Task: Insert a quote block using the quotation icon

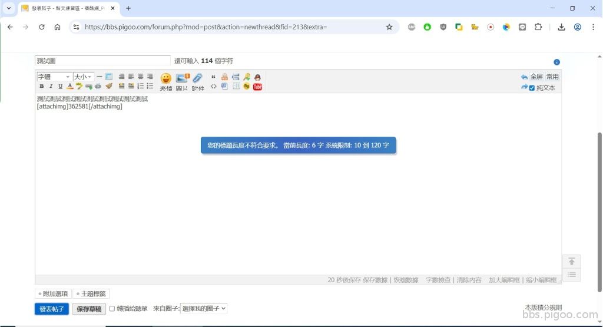Action: pos(213,77)
